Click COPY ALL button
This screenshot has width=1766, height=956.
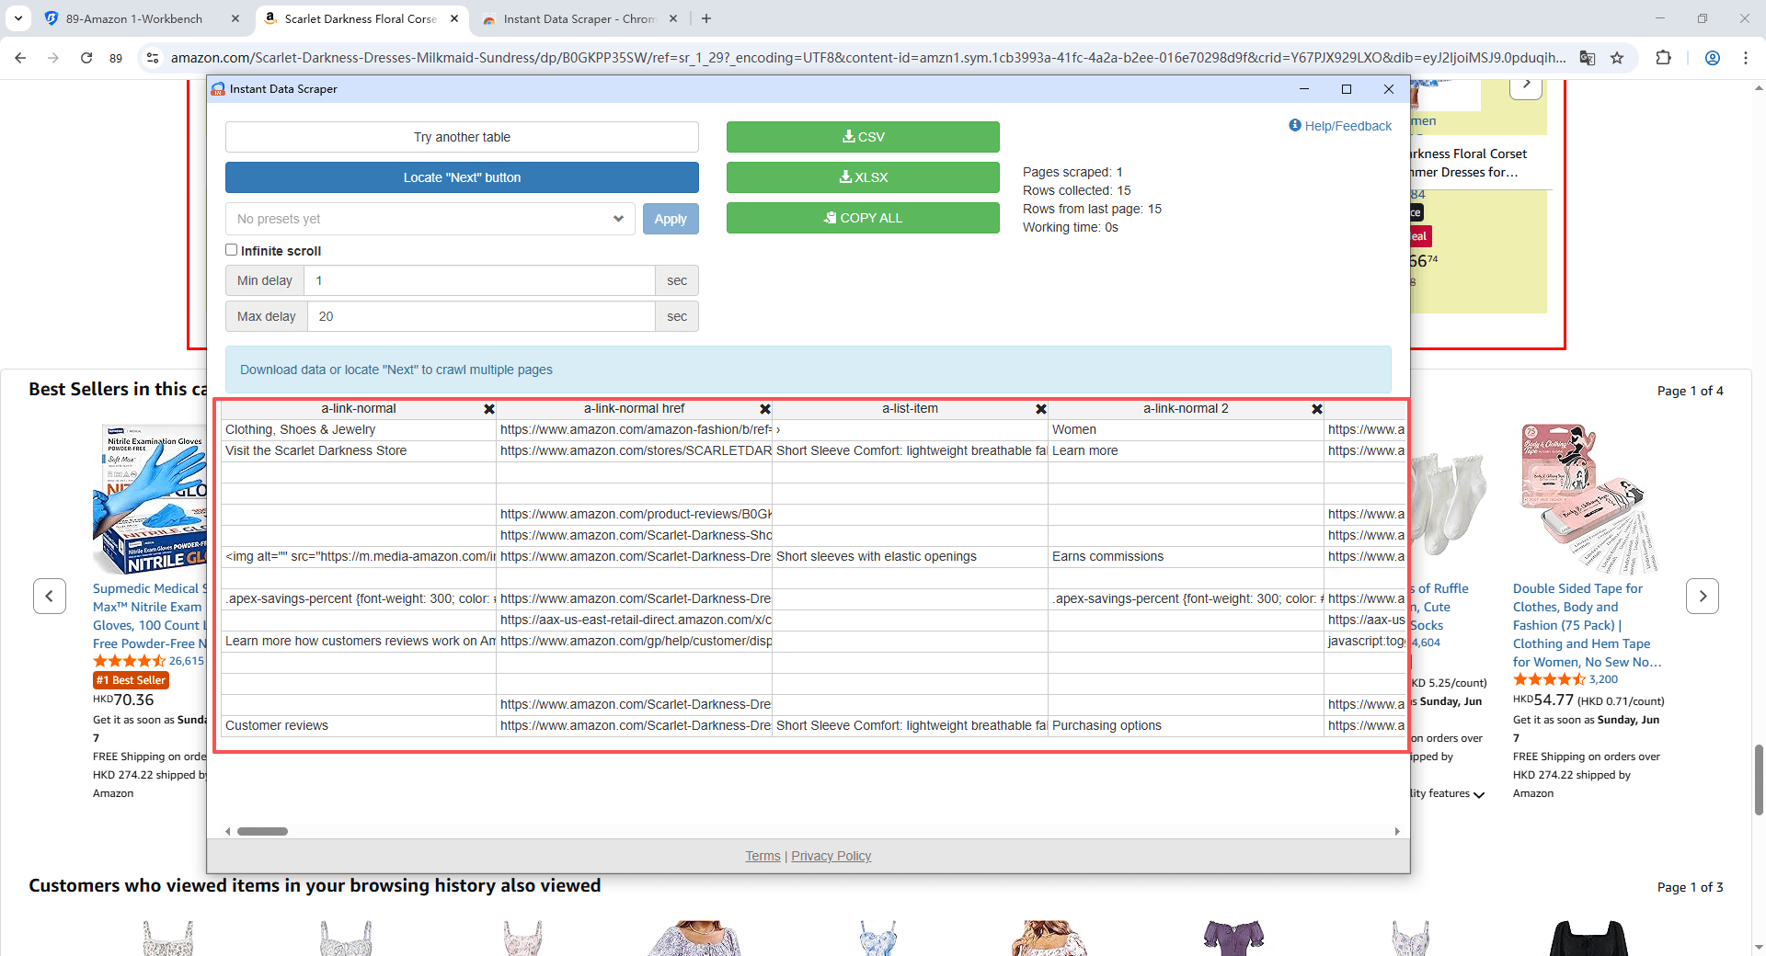tap(863, 218)
